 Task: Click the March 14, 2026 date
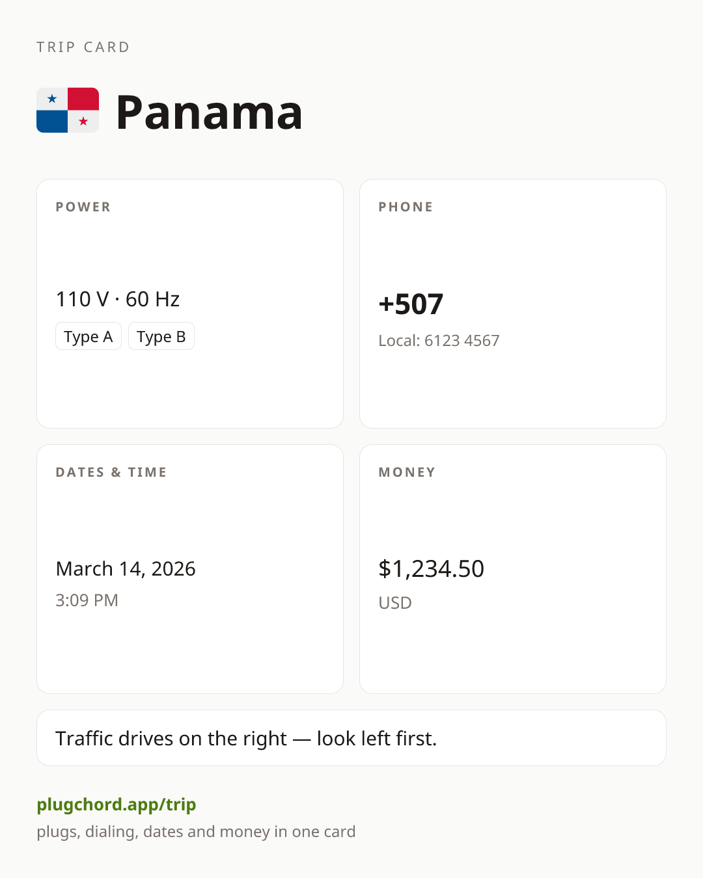click(x=126, y=568)
